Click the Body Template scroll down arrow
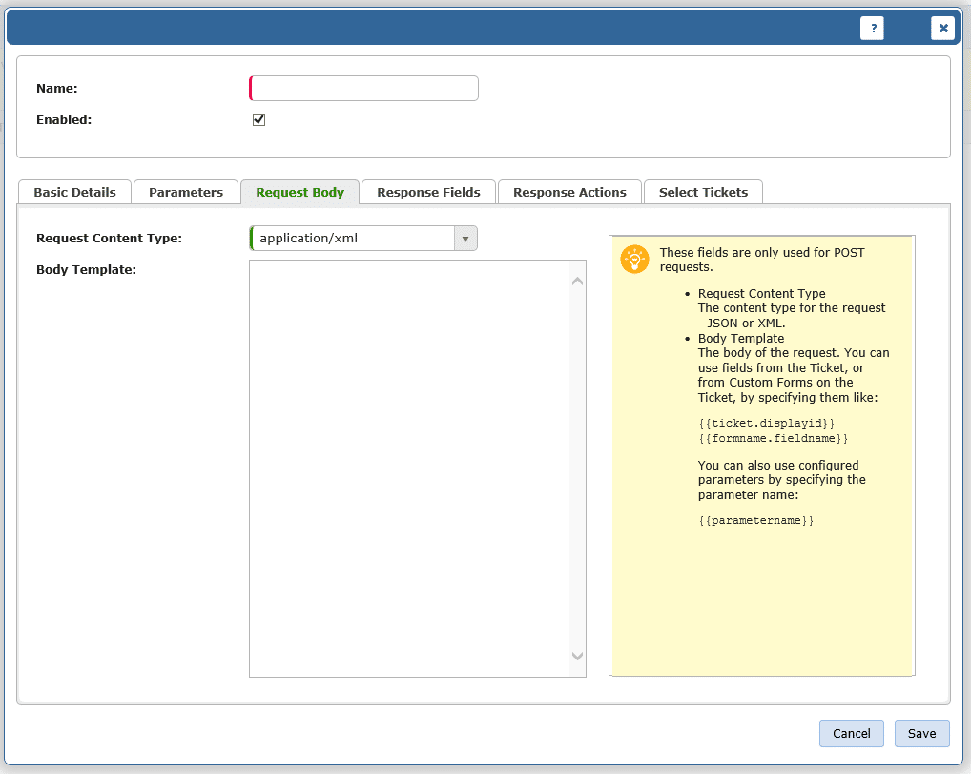The image size is (971, 774). click(x=577, y=656)
